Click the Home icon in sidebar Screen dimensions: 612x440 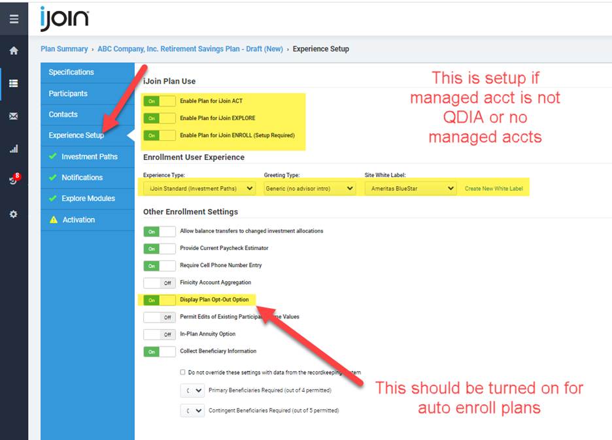click(14, 51)
